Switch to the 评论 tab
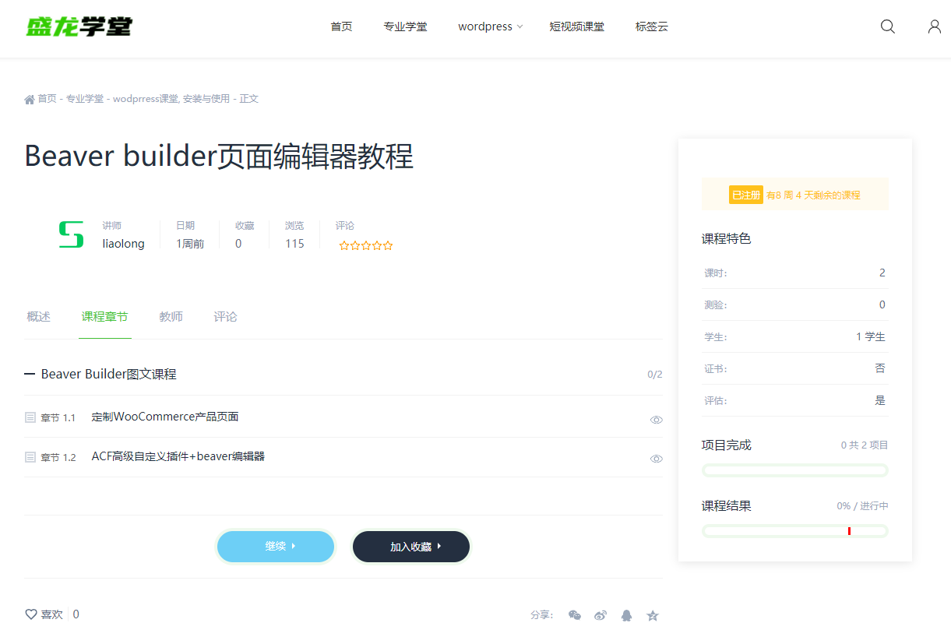The height and width of the screenshot is (644, 951). (226, 317)
